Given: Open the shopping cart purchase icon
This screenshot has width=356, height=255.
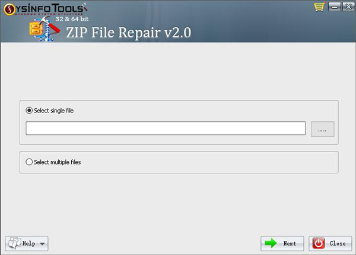Looking at the screenshot, I should point(319,7).
